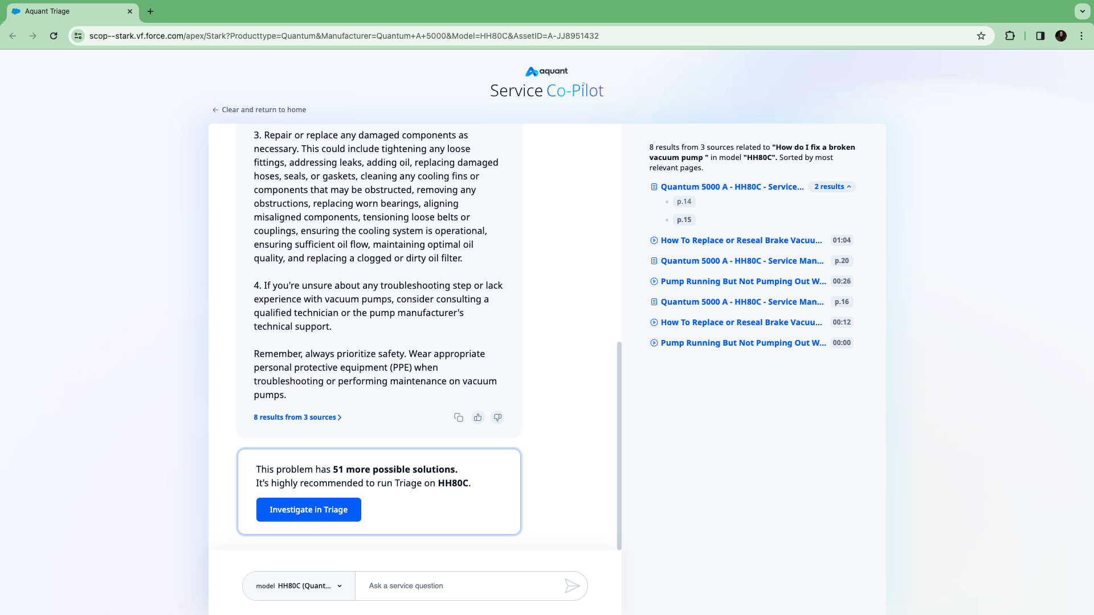Open Chrome's three-dot menu
Screen dimensions: 1094x615
coord(1081,35)
